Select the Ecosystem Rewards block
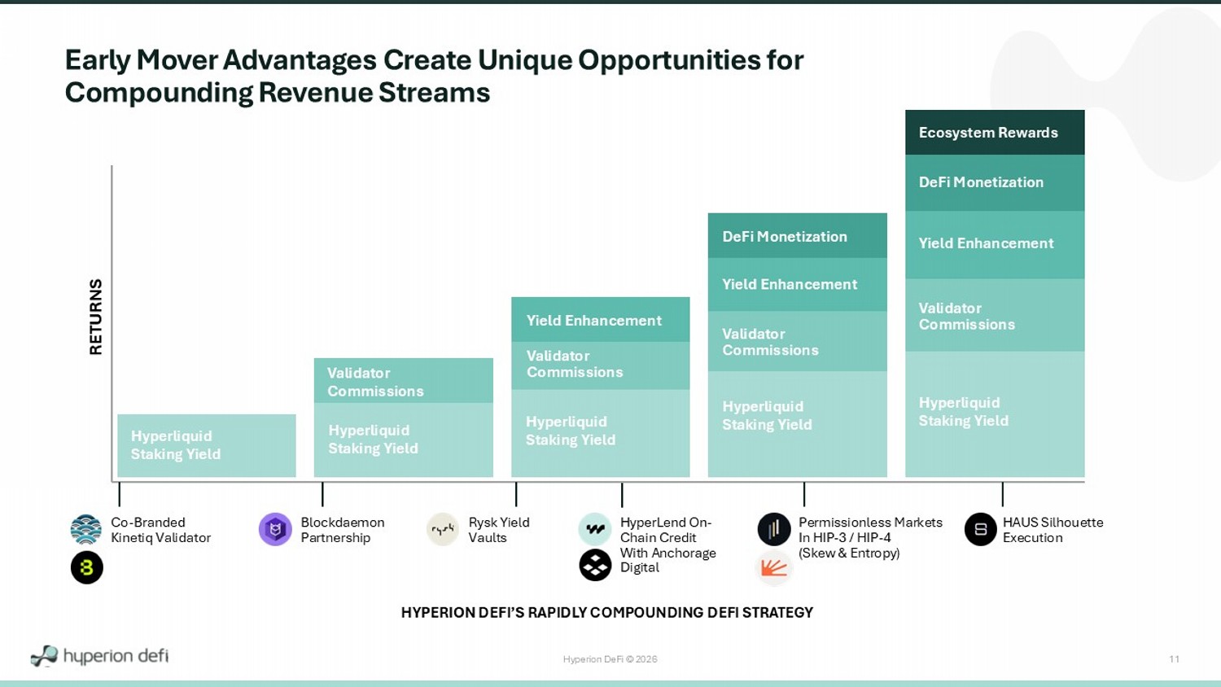The width and height of the screenshot is (1221, 687). [x=995, y=133]
